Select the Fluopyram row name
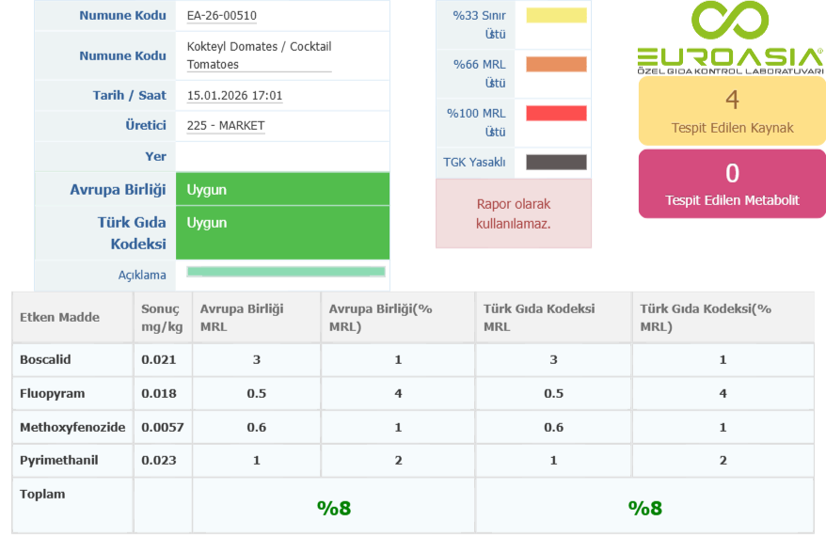826x553 pixels. (x=51, y=393)
